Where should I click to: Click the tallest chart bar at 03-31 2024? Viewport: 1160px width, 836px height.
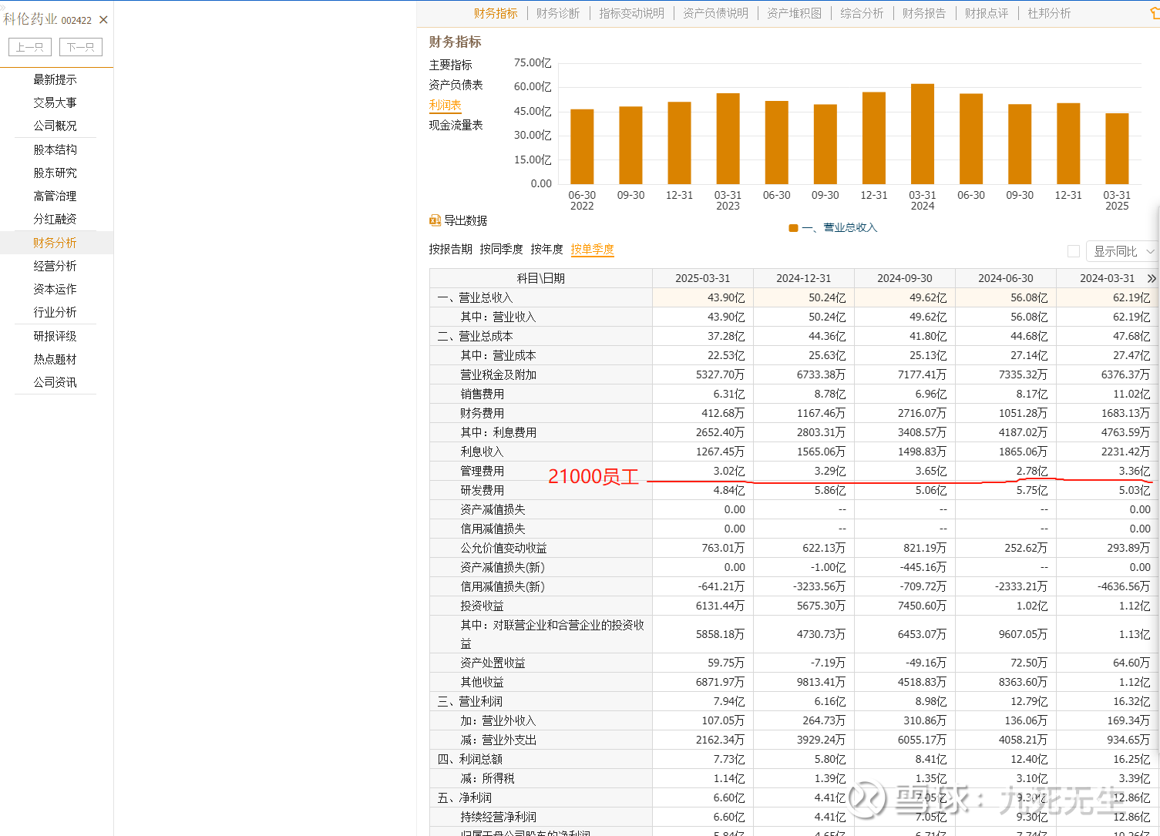(x=922, y=133)
